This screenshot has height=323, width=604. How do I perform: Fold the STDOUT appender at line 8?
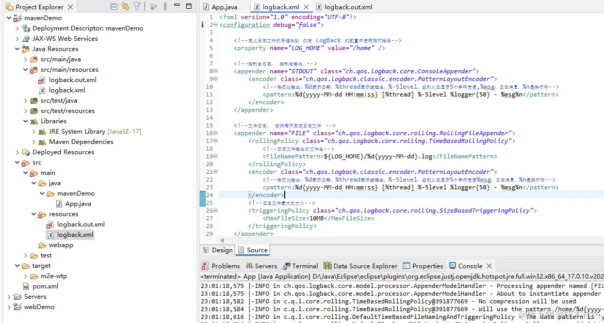pos(216,71)
